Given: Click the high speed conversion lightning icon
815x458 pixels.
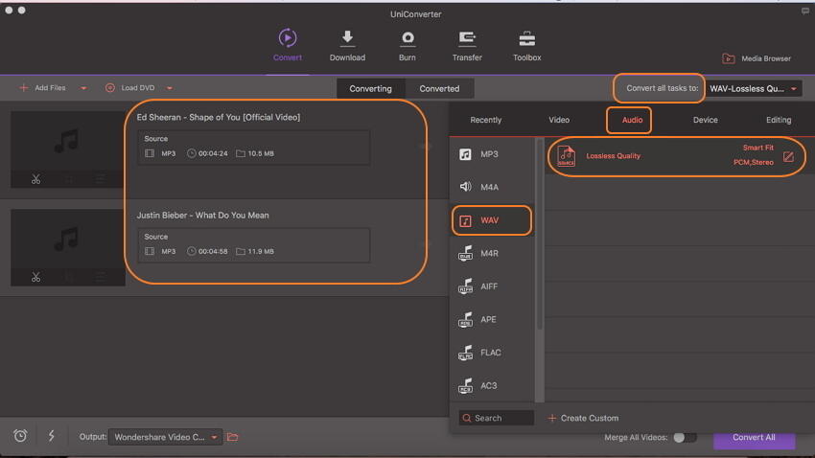Looking at the screenshot, I should [52, 436].
